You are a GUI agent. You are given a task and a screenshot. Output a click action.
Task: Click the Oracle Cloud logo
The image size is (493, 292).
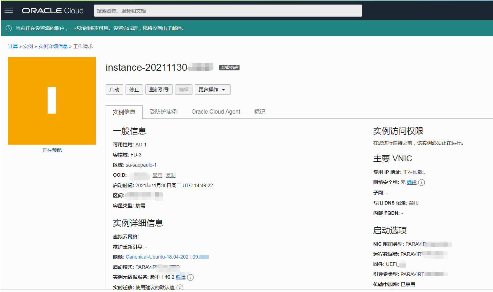click(x=53, y=10)
